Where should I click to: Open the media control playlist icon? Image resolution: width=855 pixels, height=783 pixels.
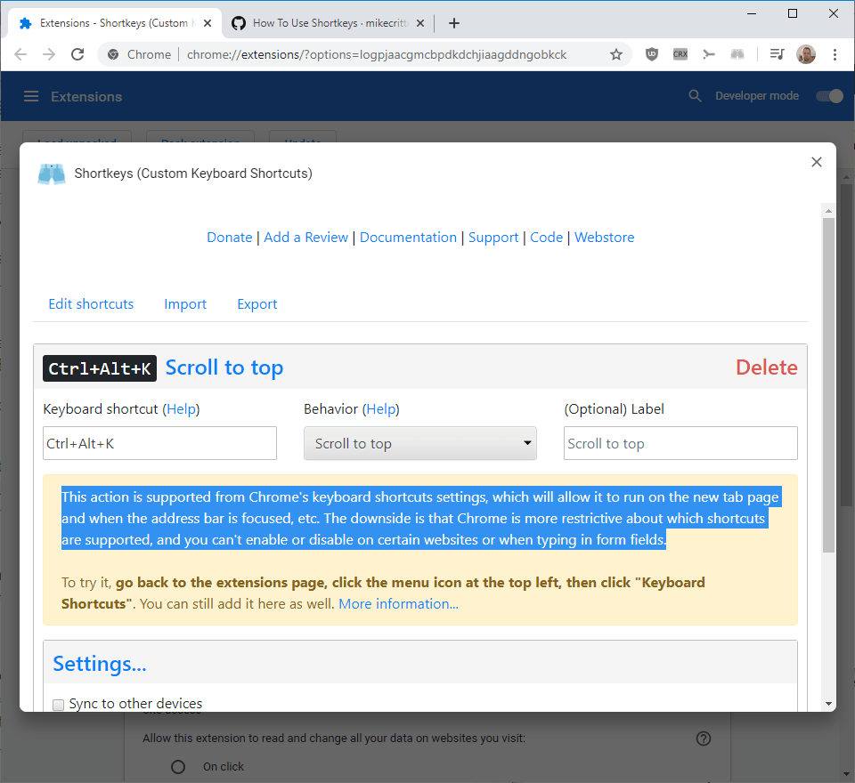[777, 54]
